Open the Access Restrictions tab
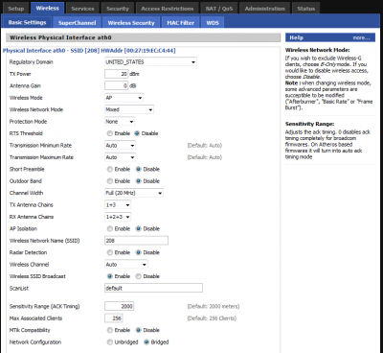This screenshot has width=383, height=353. click(168, 9)
